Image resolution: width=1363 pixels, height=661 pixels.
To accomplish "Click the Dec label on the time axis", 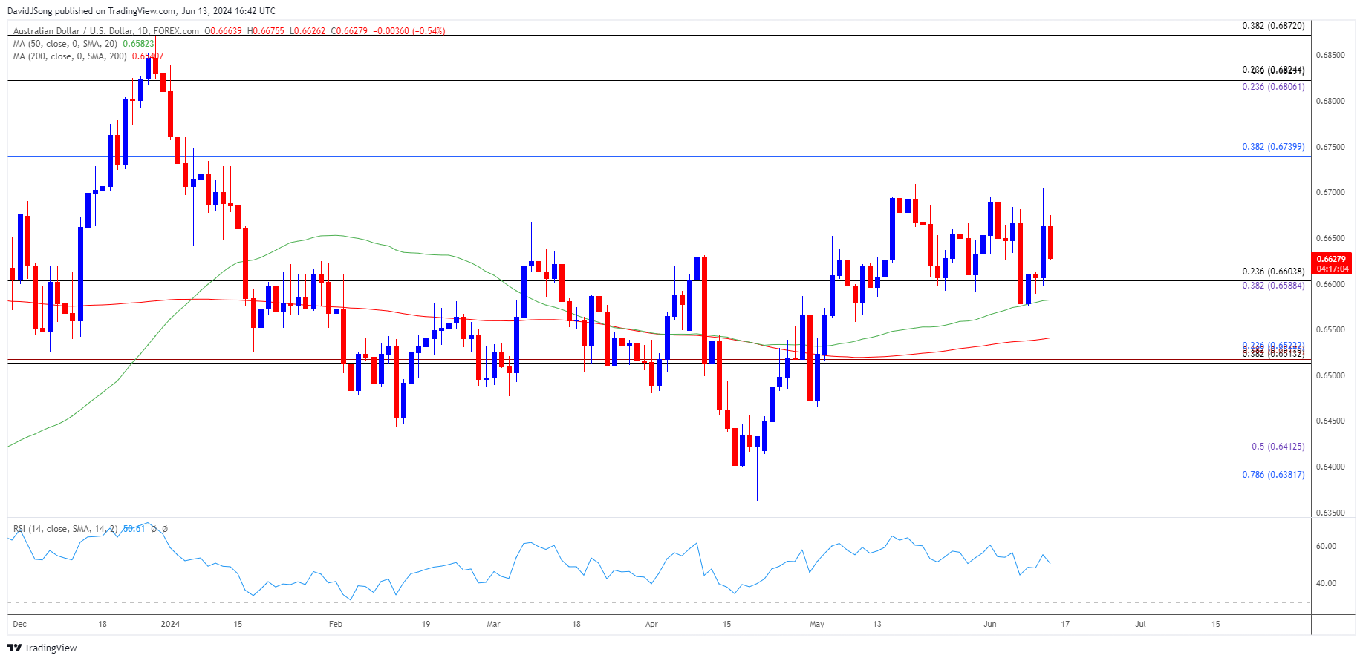I will (x=20, y=625).
